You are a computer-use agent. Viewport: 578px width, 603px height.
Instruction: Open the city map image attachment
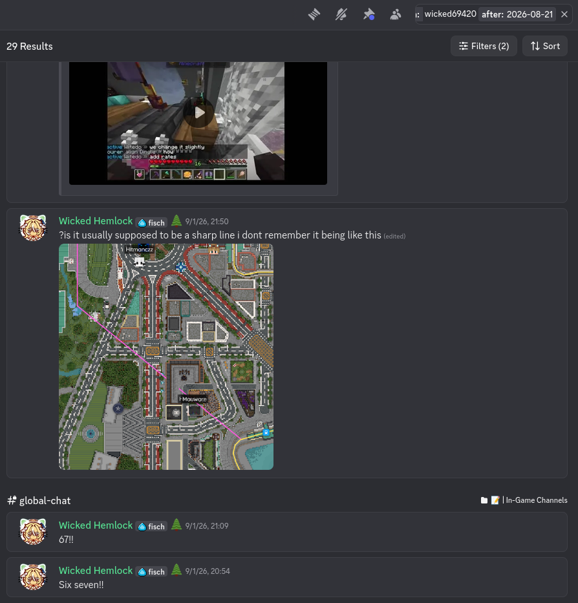[166, 357]
